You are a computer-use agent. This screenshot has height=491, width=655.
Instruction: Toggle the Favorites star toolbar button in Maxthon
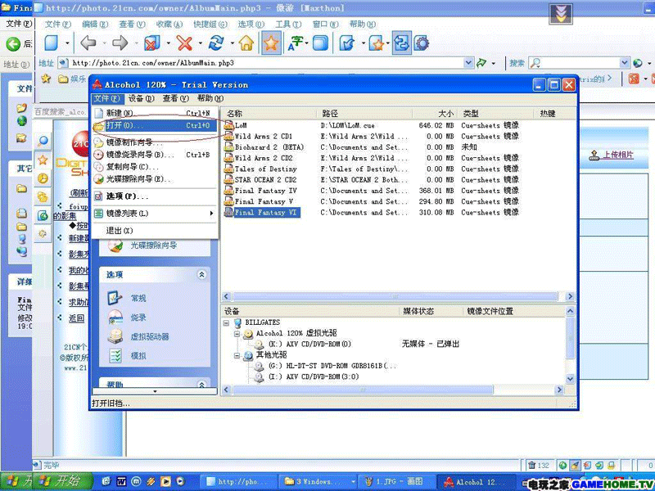271,43
